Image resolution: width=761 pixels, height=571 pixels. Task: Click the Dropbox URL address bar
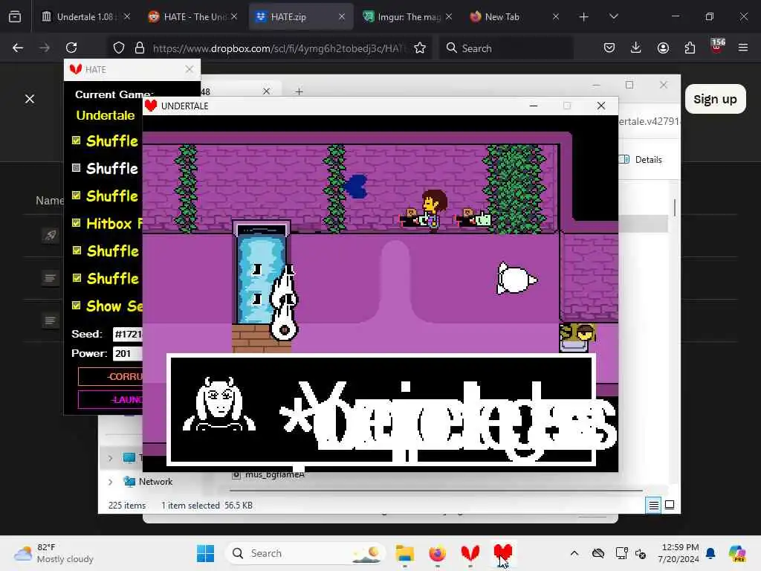coord(279,48)
